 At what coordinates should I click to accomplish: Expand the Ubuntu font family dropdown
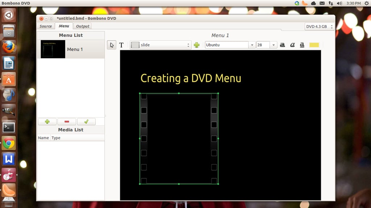pyautogui.click(x=252, y=45)
